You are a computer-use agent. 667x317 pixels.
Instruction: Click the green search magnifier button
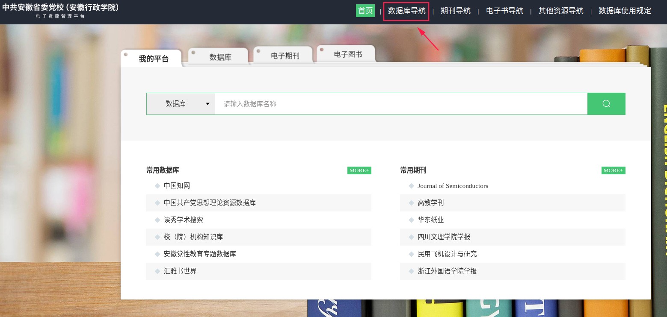tap(606, 104)
